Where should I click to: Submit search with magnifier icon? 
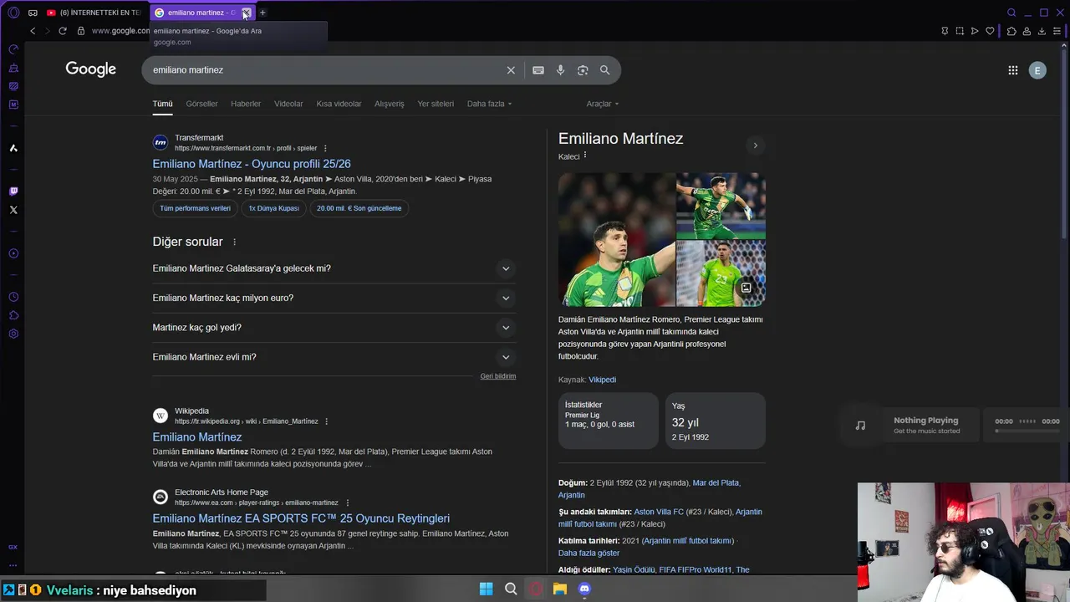pos(604,70)
